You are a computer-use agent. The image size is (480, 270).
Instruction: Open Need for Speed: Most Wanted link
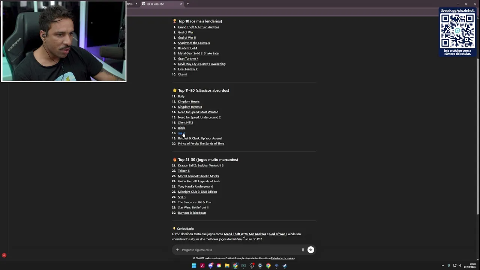(198, 112)
